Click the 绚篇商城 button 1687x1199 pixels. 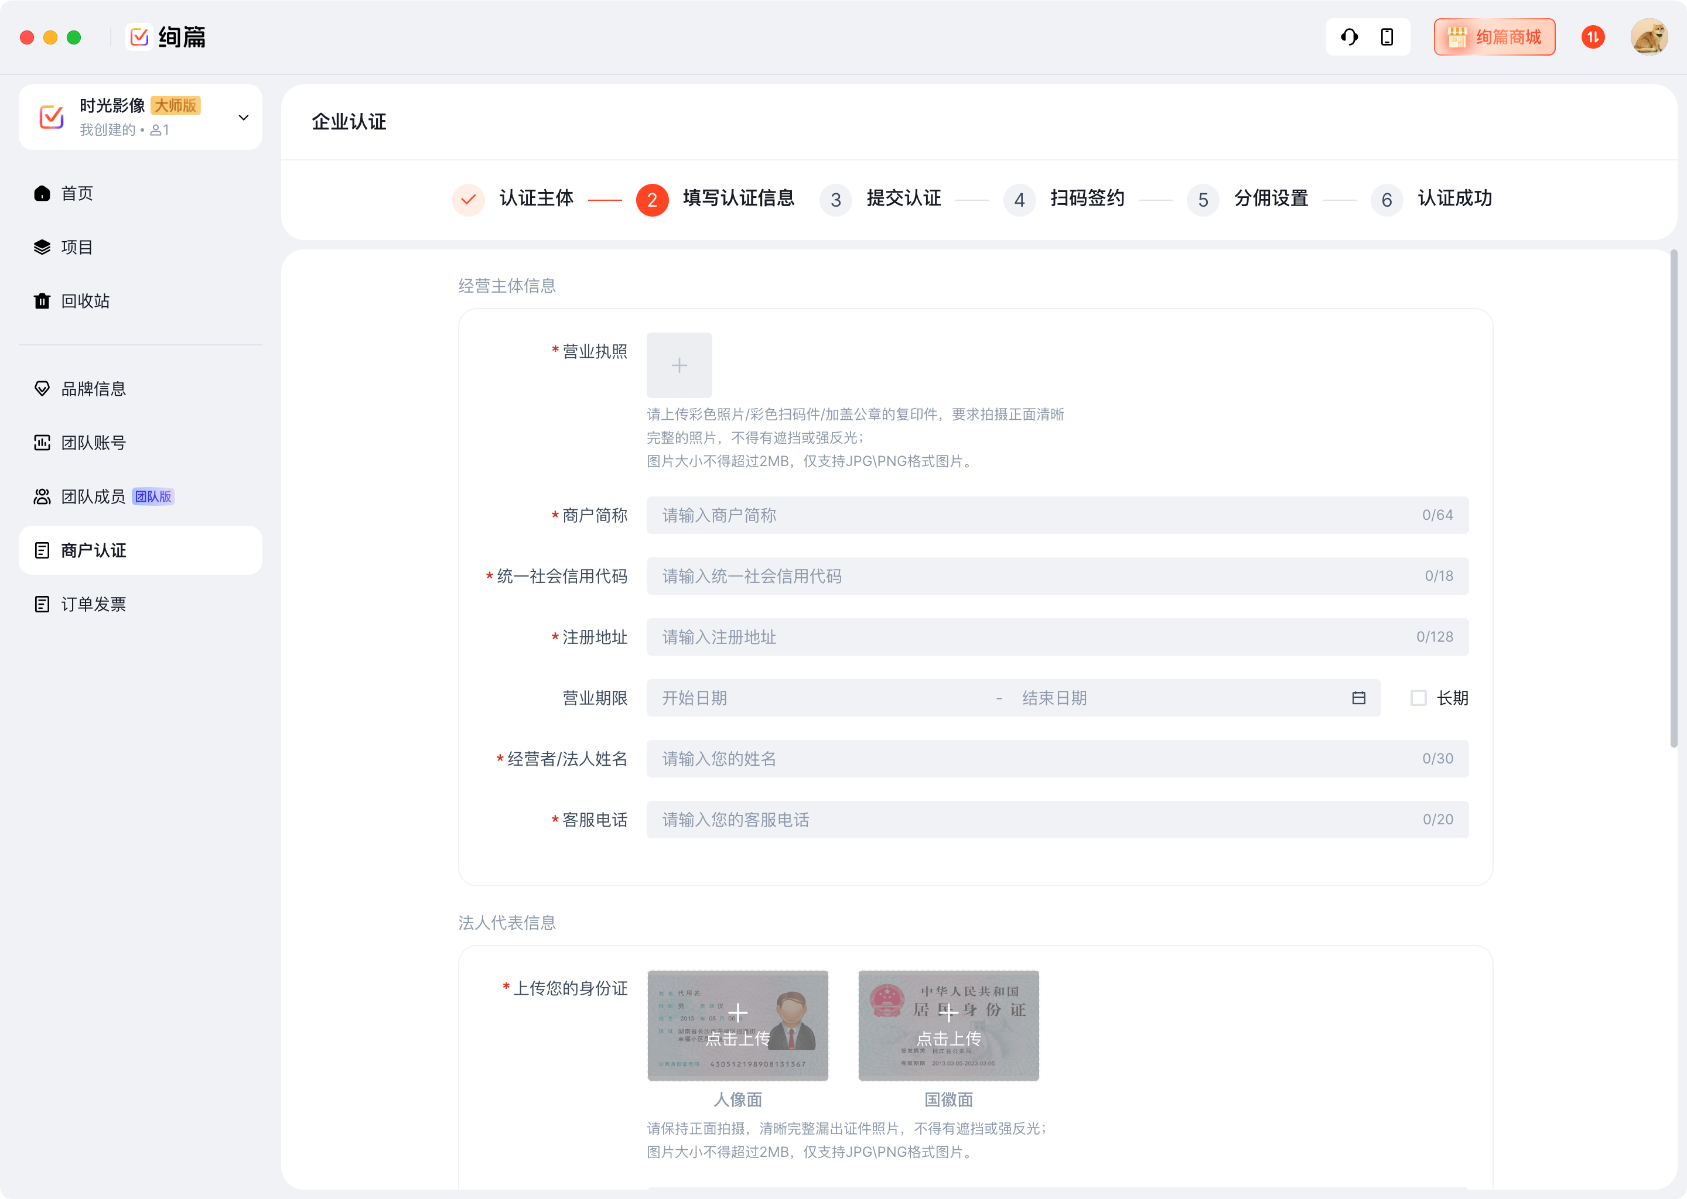[x=1494, y=37]
